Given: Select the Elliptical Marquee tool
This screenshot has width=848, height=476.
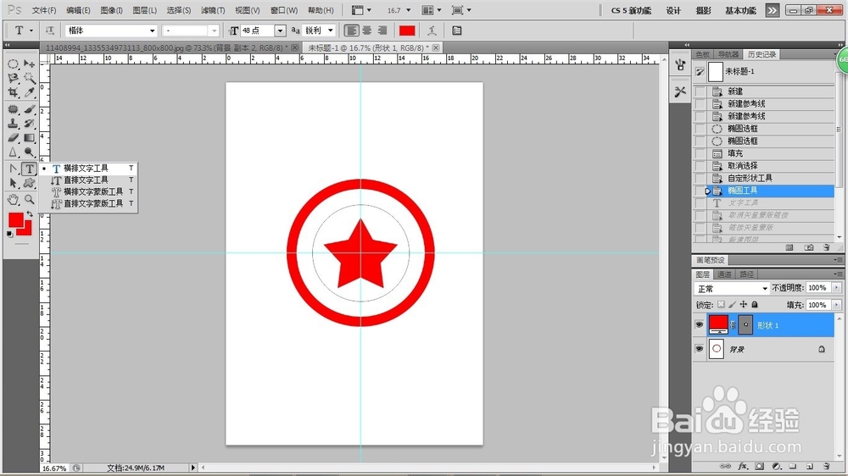Looking at the screenshot, I should tap(13, 64).
